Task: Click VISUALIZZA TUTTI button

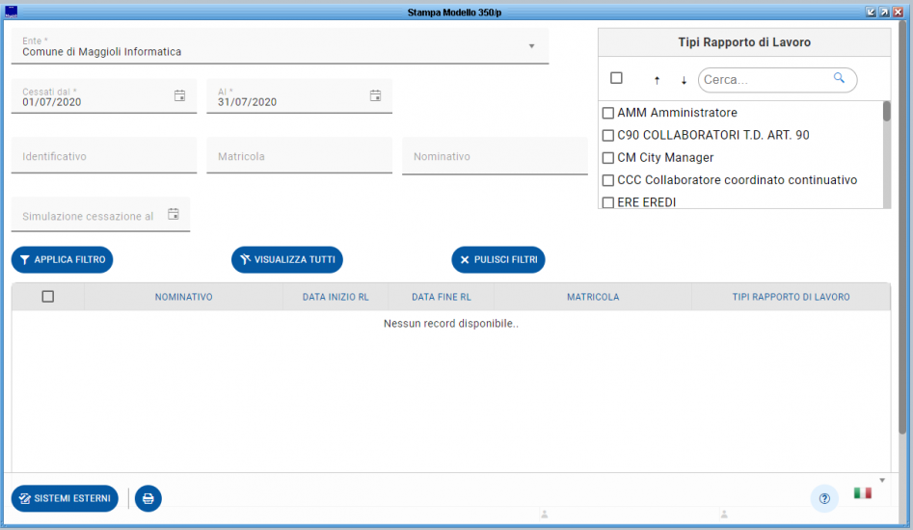Action: [x=287, y=259]
